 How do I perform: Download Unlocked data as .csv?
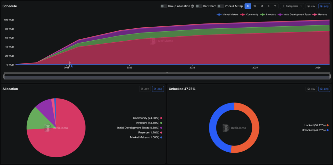(311, 89)
